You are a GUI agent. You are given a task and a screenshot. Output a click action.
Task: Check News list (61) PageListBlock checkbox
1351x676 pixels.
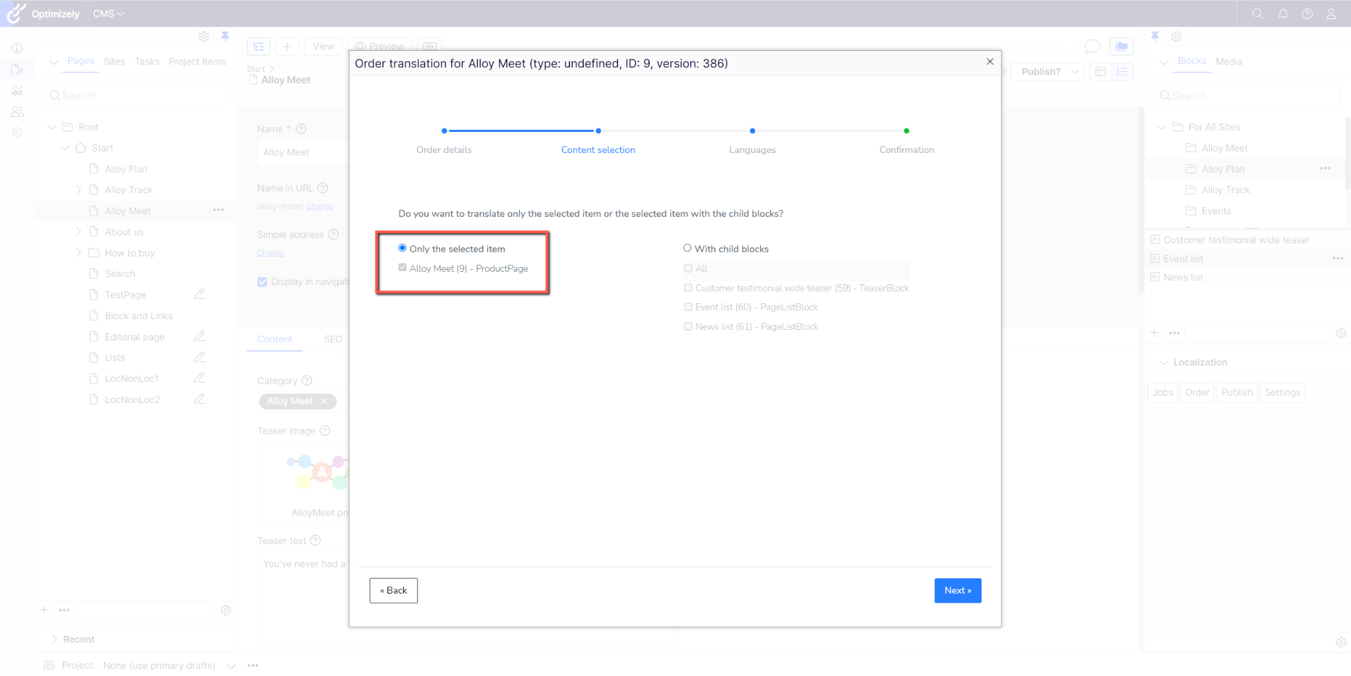[688, 326]
